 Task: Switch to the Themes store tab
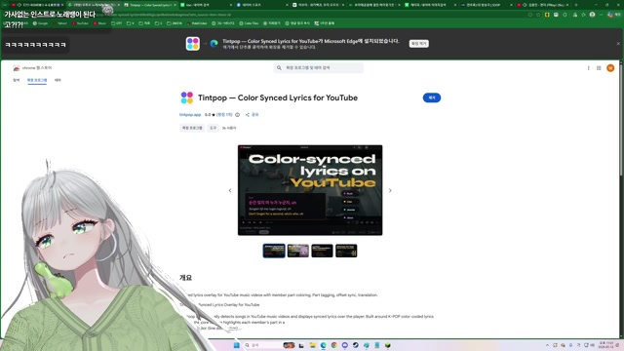tap(58, 80)
